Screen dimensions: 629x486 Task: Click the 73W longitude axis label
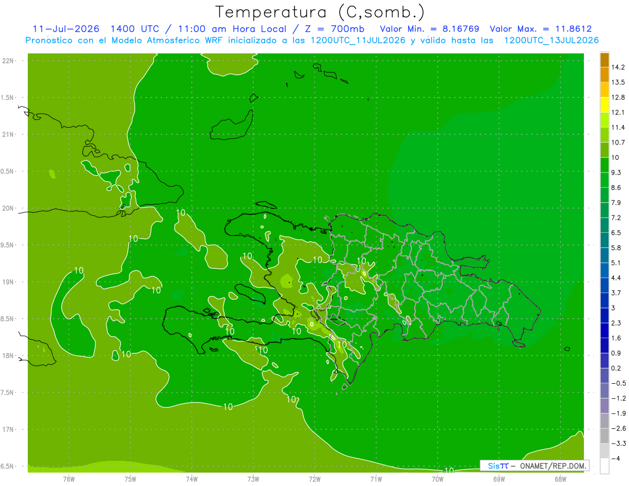pos(253,479)
